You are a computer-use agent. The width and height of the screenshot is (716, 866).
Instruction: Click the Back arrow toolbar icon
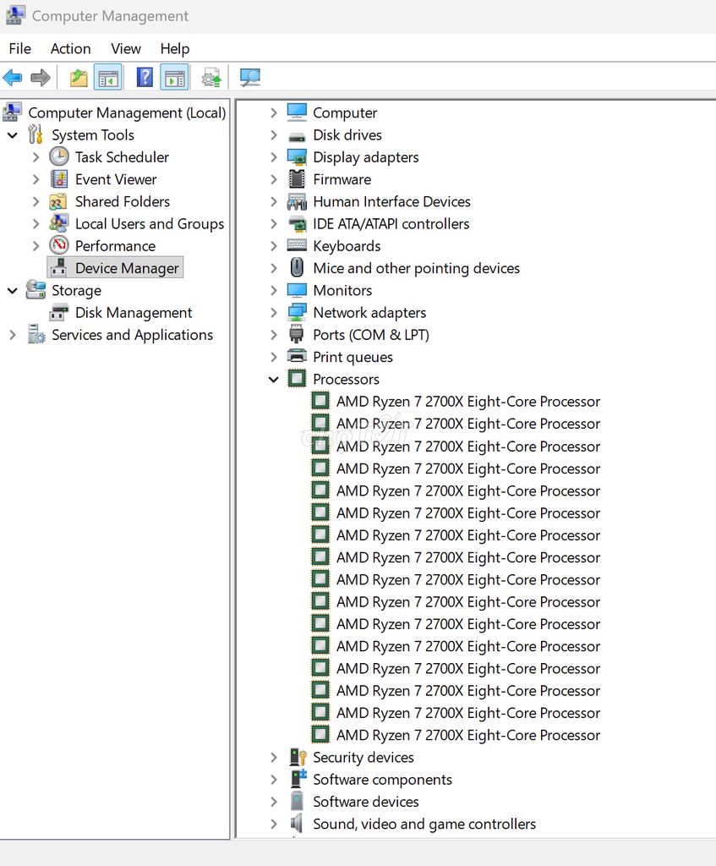(12, 78)
